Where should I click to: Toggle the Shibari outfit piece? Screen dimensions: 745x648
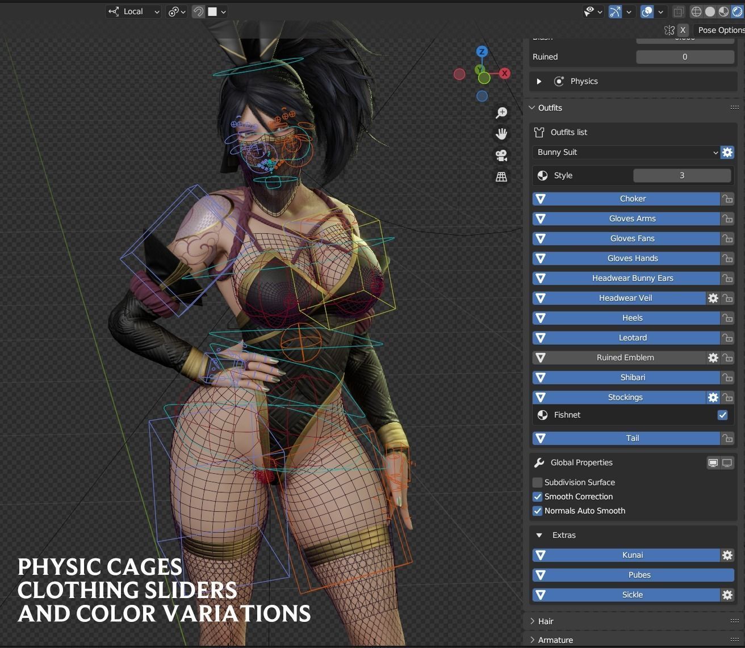pyautogui.click(x=626, y=377)
